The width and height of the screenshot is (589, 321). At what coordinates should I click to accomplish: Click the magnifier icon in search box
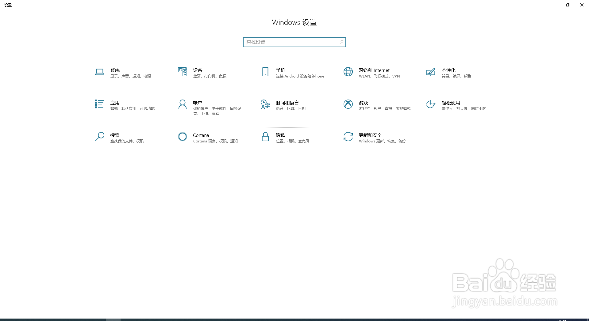(341, 42)
